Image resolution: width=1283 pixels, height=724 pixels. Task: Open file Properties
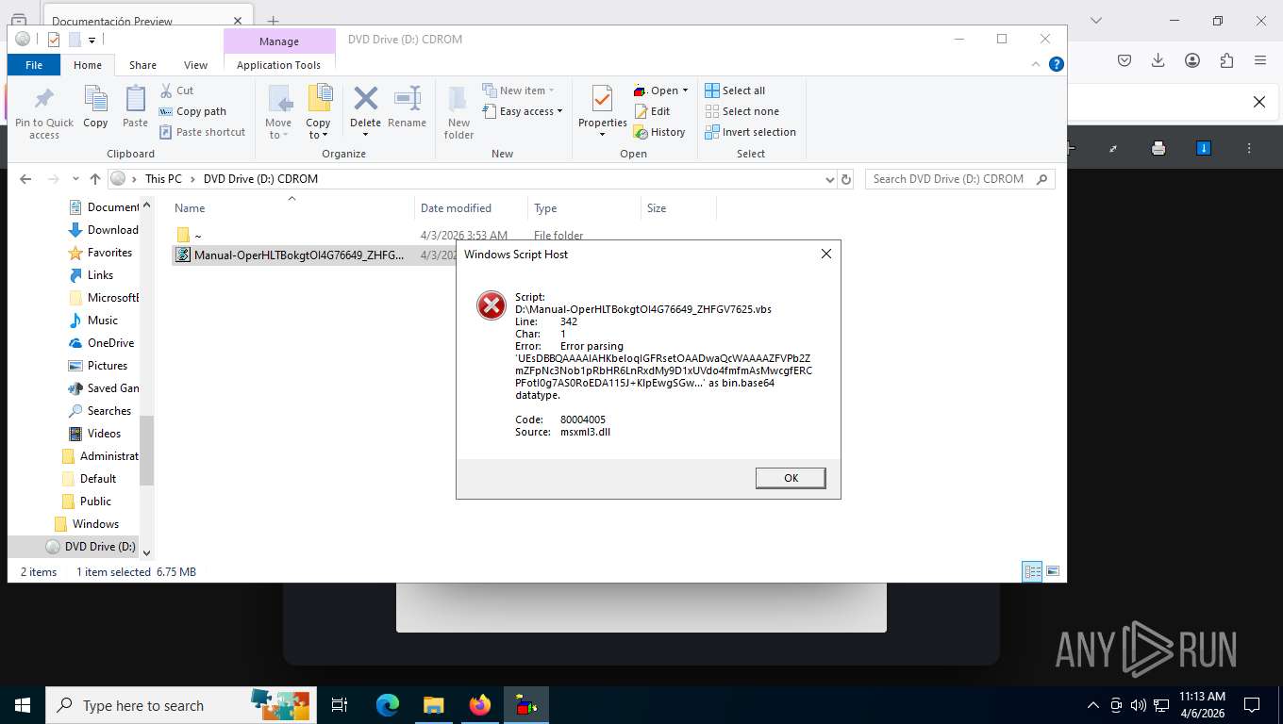(x=603, y=110)
